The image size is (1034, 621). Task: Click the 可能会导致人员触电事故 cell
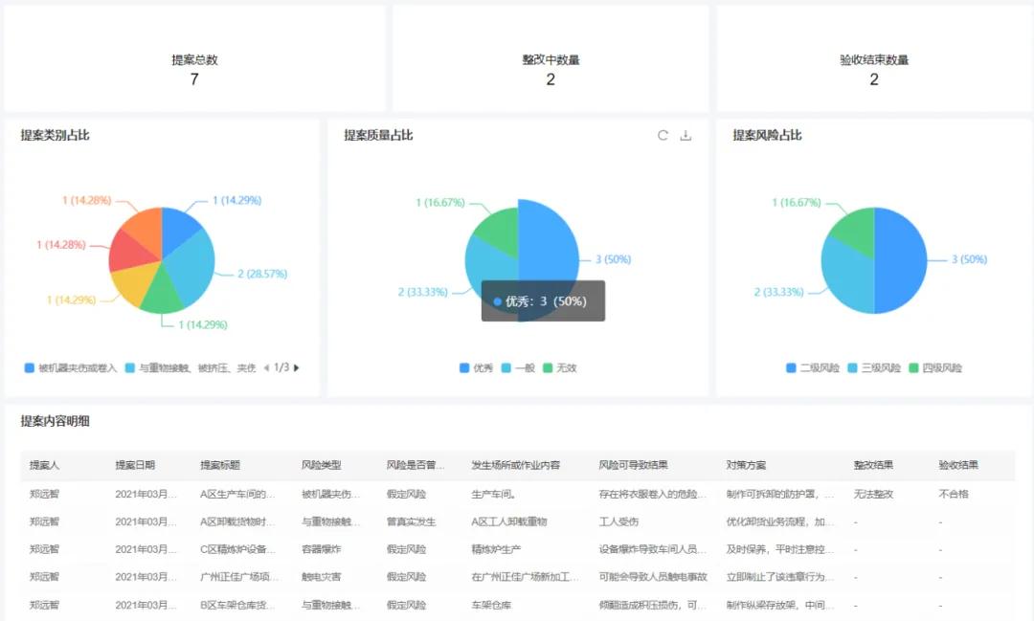click(x=653, y=577)
